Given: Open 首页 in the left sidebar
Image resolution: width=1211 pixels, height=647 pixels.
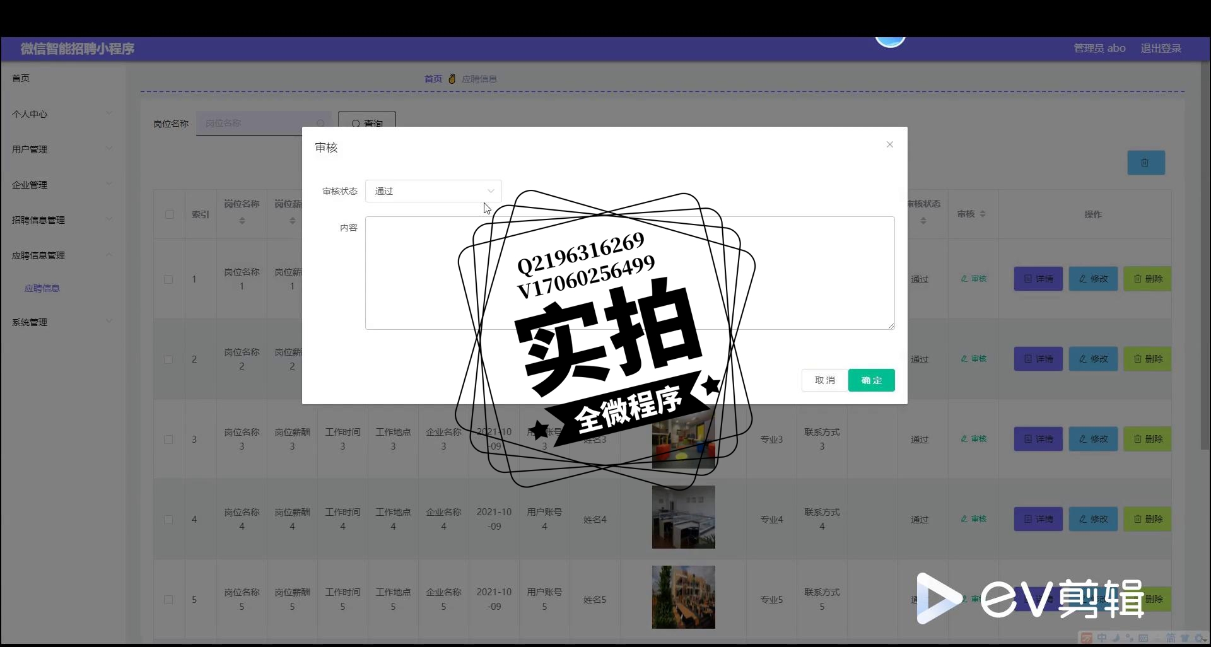Looking at the screenshot, I should [x=21, y=78].
